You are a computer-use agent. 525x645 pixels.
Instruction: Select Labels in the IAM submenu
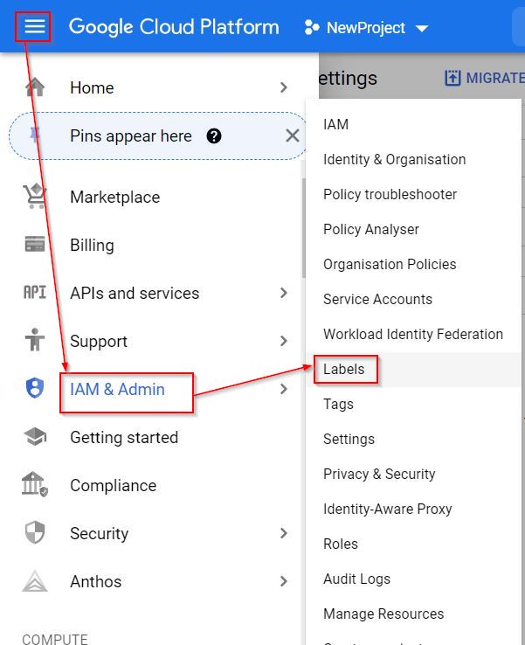click(x=344, y=369)
